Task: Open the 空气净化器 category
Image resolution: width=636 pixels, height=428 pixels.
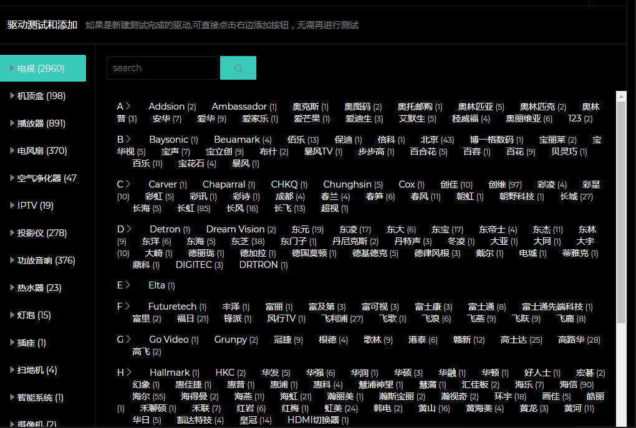Action: coord(44,178)
